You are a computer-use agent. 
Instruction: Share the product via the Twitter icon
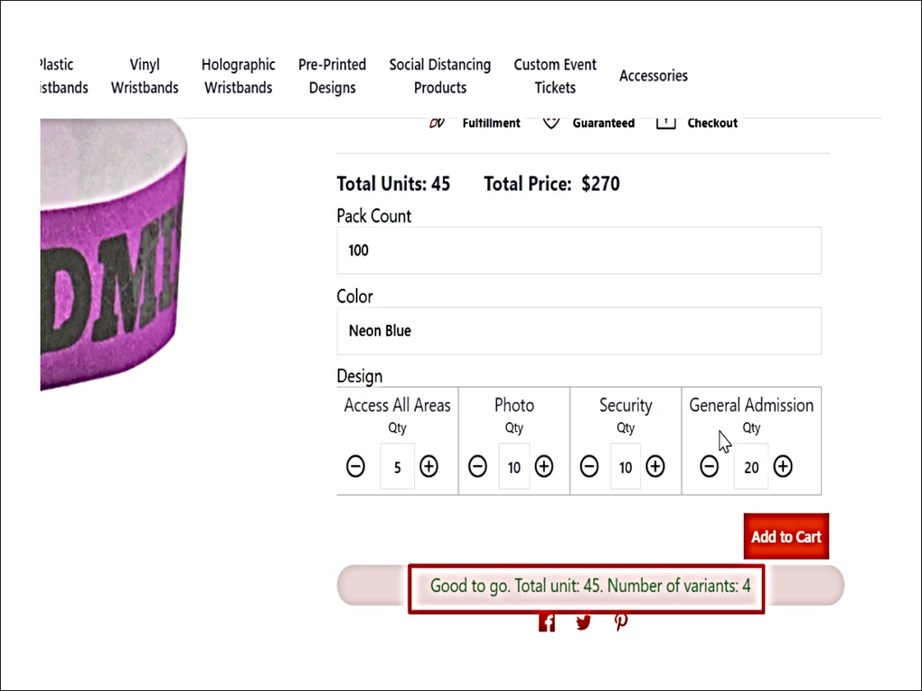click(x=583, y=621)
